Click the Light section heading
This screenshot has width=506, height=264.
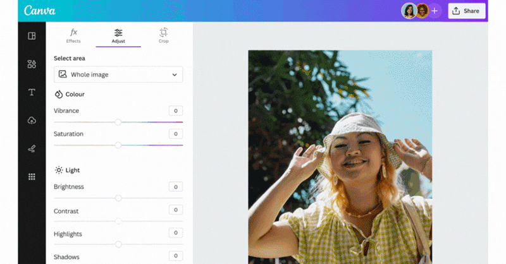click(67, 170)
